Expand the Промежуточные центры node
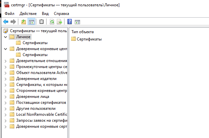Viewport: 209px width, 138px height. pyautogui.click(x=5, y=67)
